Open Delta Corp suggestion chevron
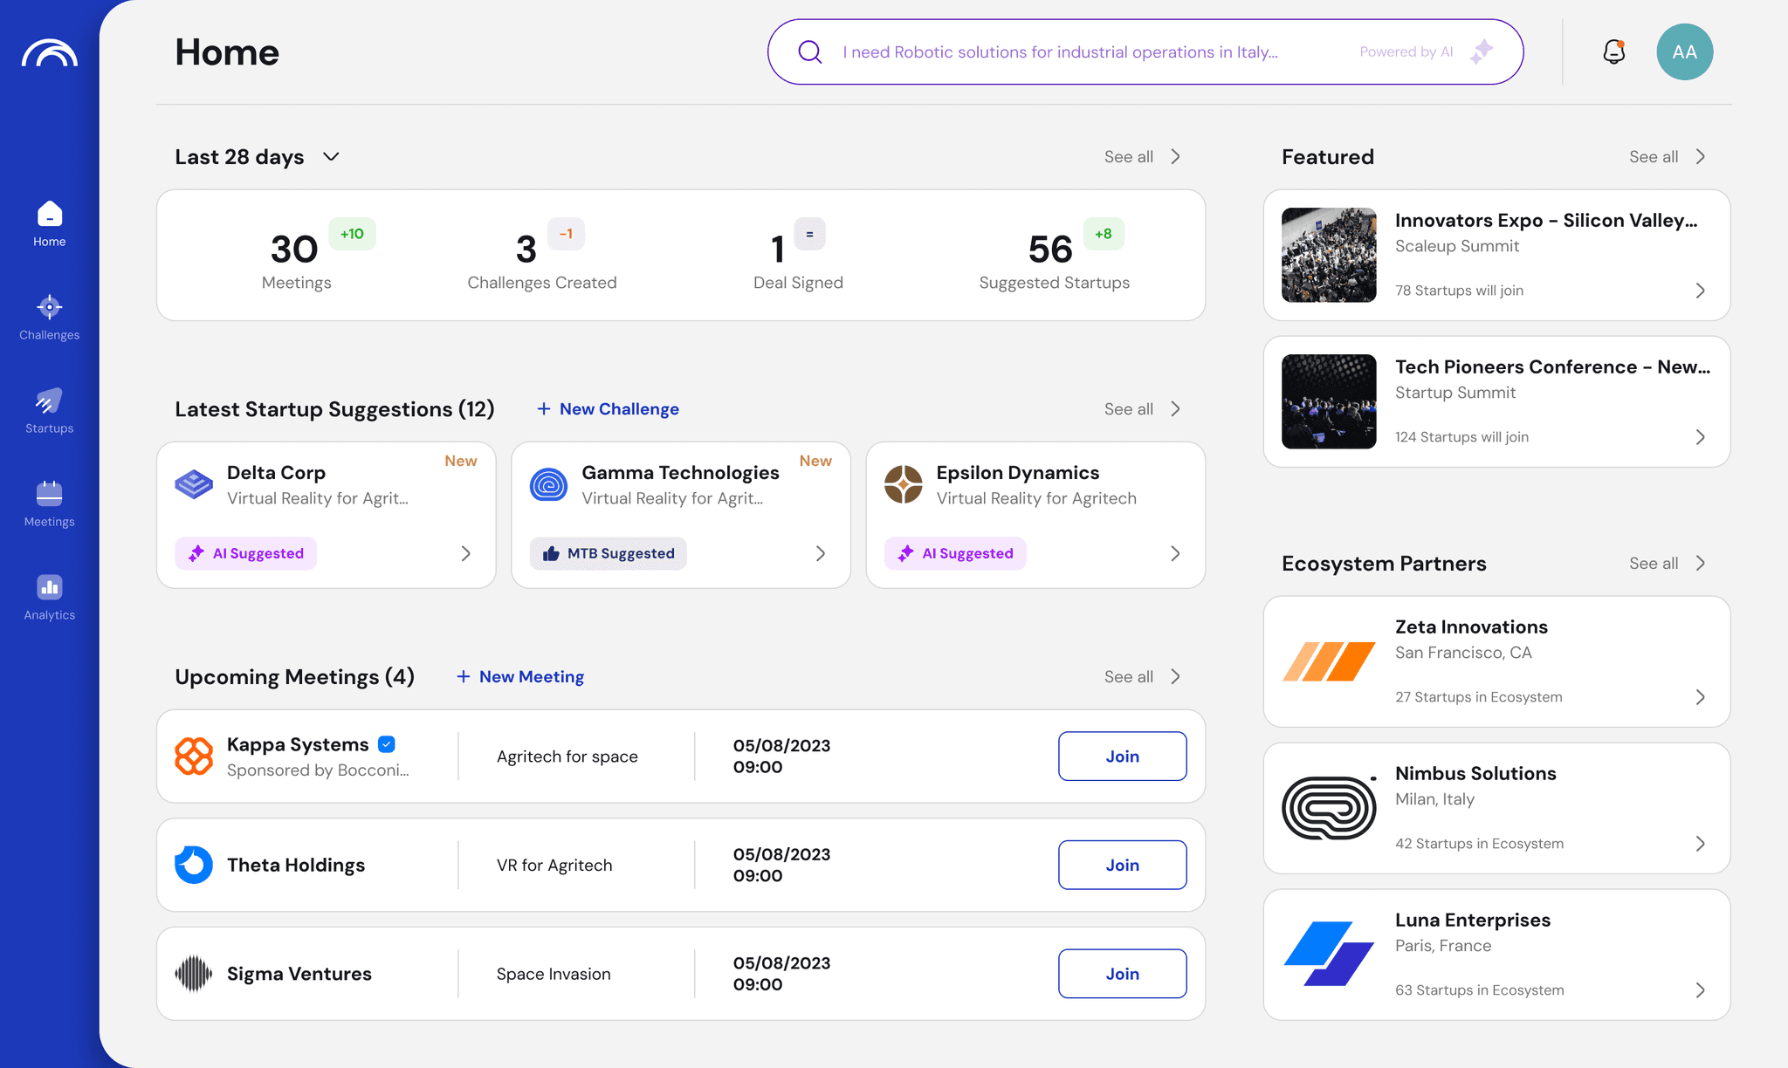The height and width of the screenshot is (1068, 1788). click(x=466, y=554)
